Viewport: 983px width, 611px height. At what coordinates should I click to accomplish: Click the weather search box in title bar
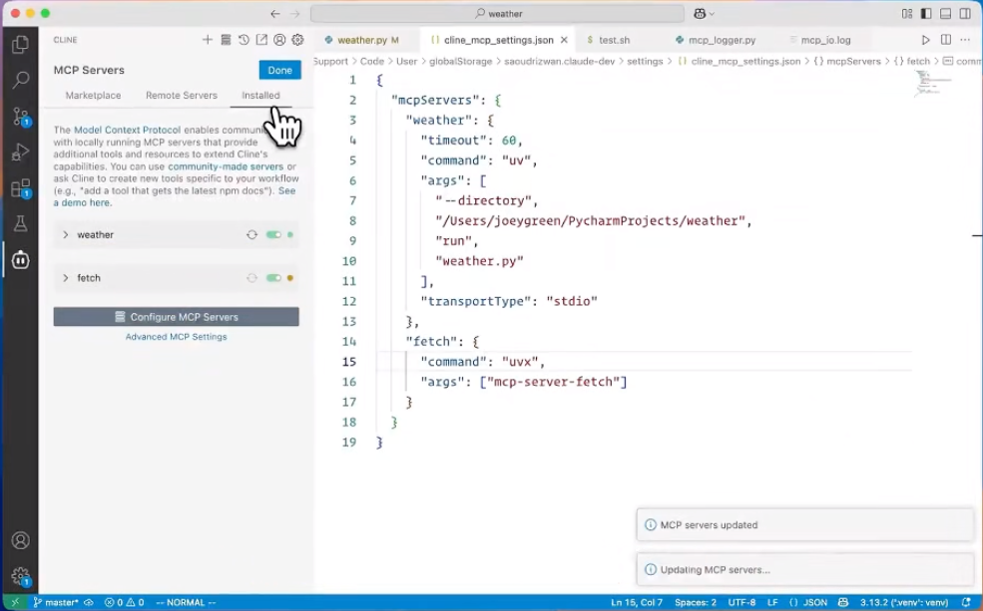[x=497, y=13]
